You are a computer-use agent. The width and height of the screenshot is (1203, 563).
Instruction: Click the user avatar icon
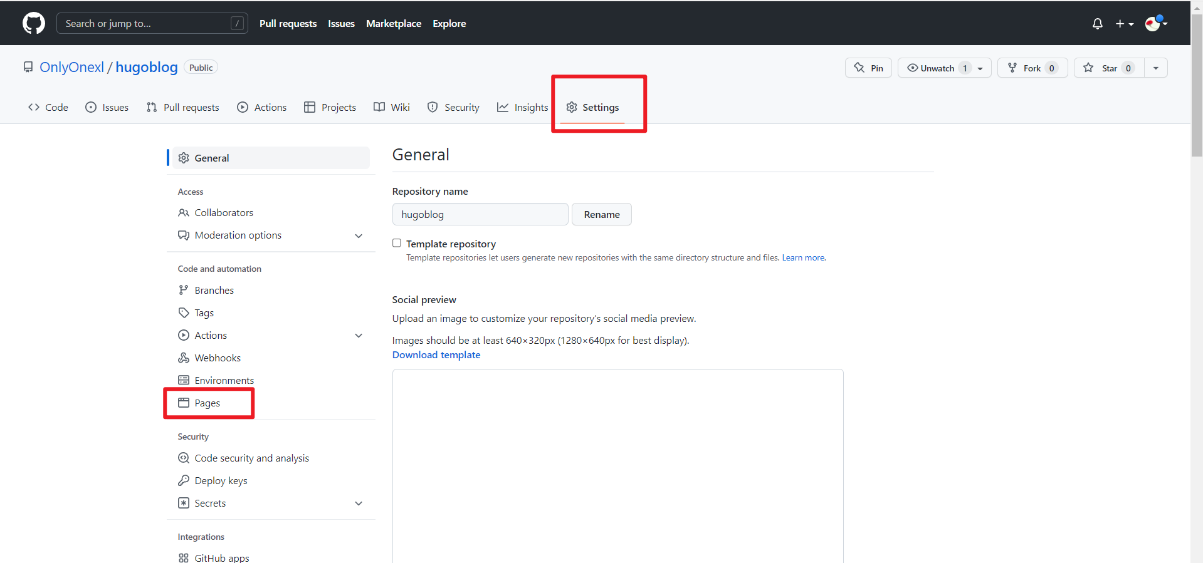pyautogui.click(x=1152, y=24)
